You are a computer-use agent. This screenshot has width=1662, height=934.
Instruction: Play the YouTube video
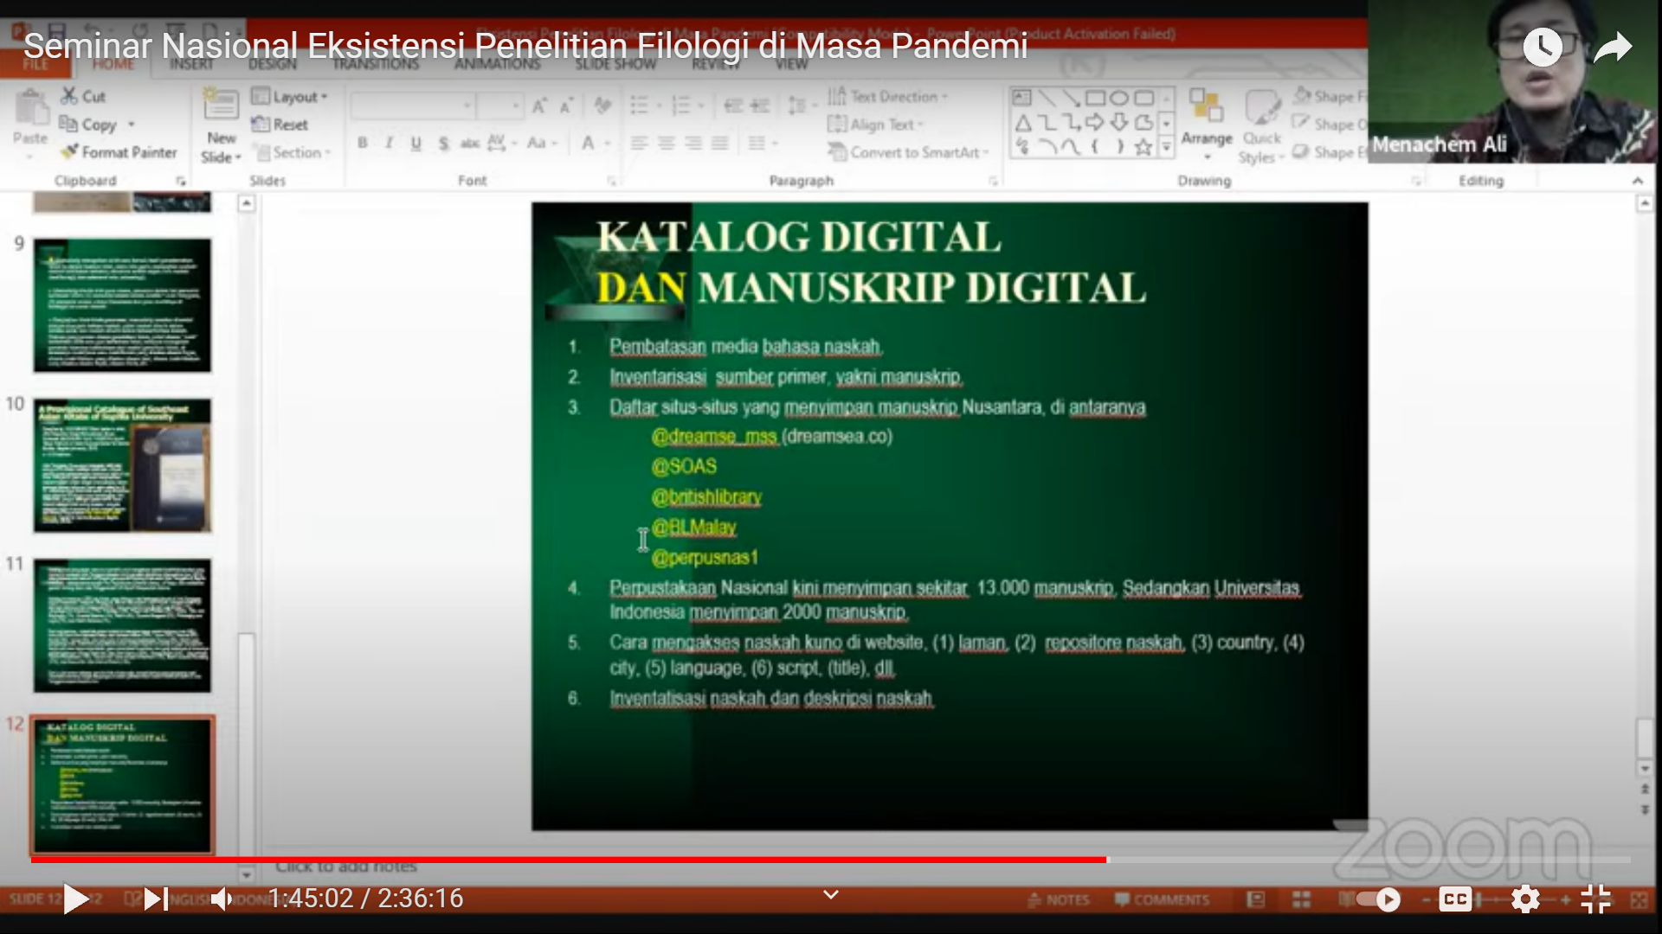[x=75, y=899]
